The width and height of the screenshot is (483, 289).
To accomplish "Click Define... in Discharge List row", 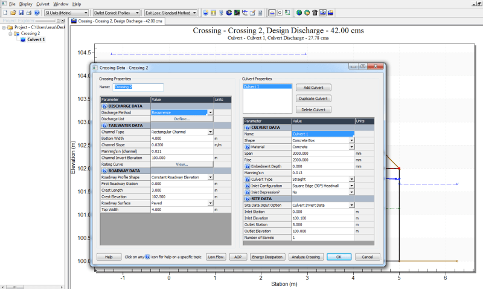I will (x=182, y=119).
